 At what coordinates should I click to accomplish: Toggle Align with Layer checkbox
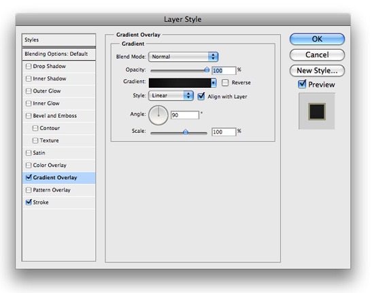point(201,96)
